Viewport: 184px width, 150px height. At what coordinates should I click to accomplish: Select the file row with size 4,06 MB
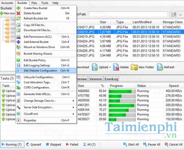point(130,46)
